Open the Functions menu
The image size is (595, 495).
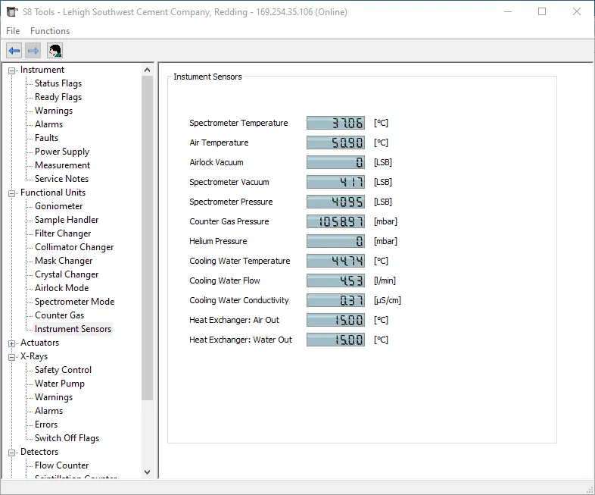click(x=50, y=31)
